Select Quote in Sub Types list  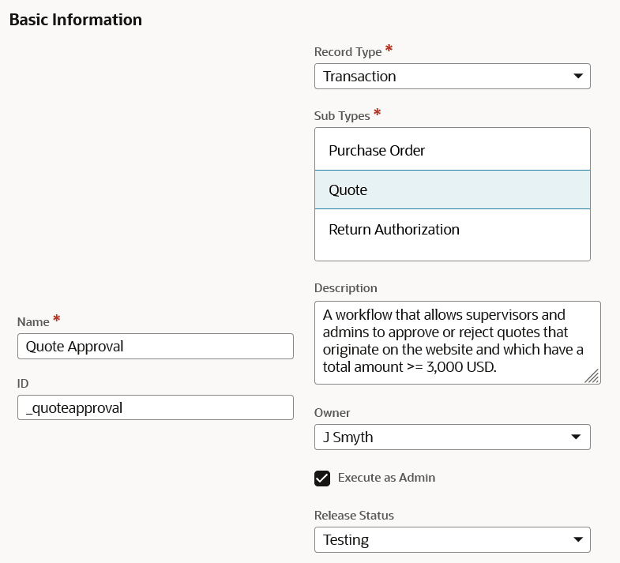453,190
